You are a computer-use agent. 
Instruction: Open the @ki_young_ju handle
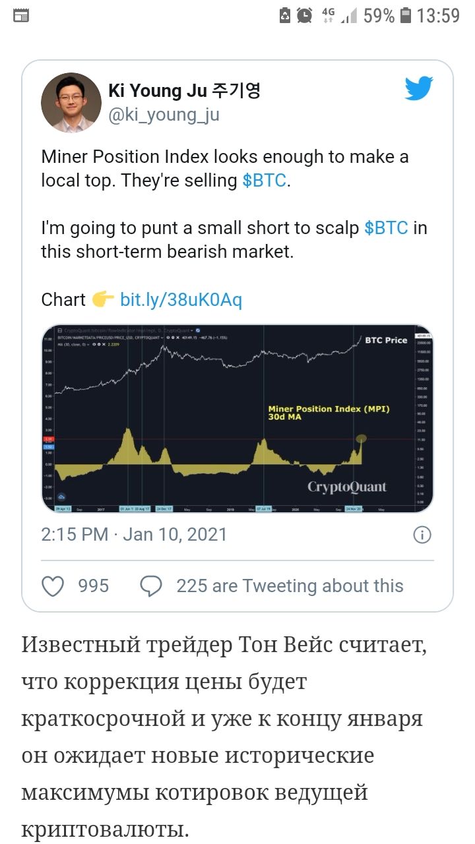(164, 115)
